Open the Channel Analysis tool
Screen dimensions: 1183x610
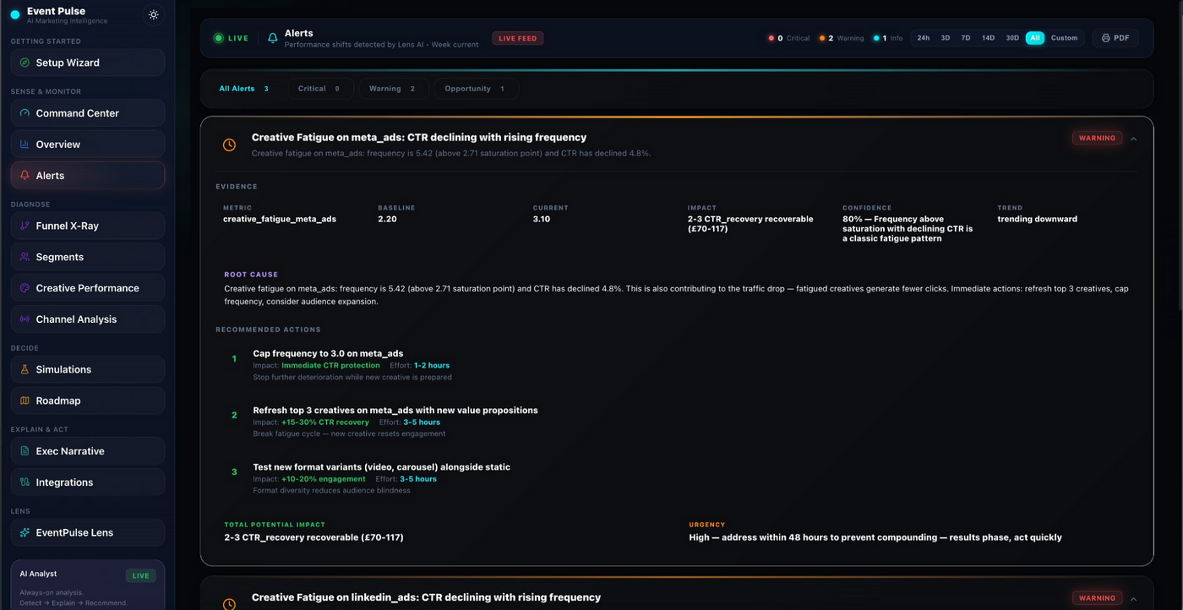point(87,319)
